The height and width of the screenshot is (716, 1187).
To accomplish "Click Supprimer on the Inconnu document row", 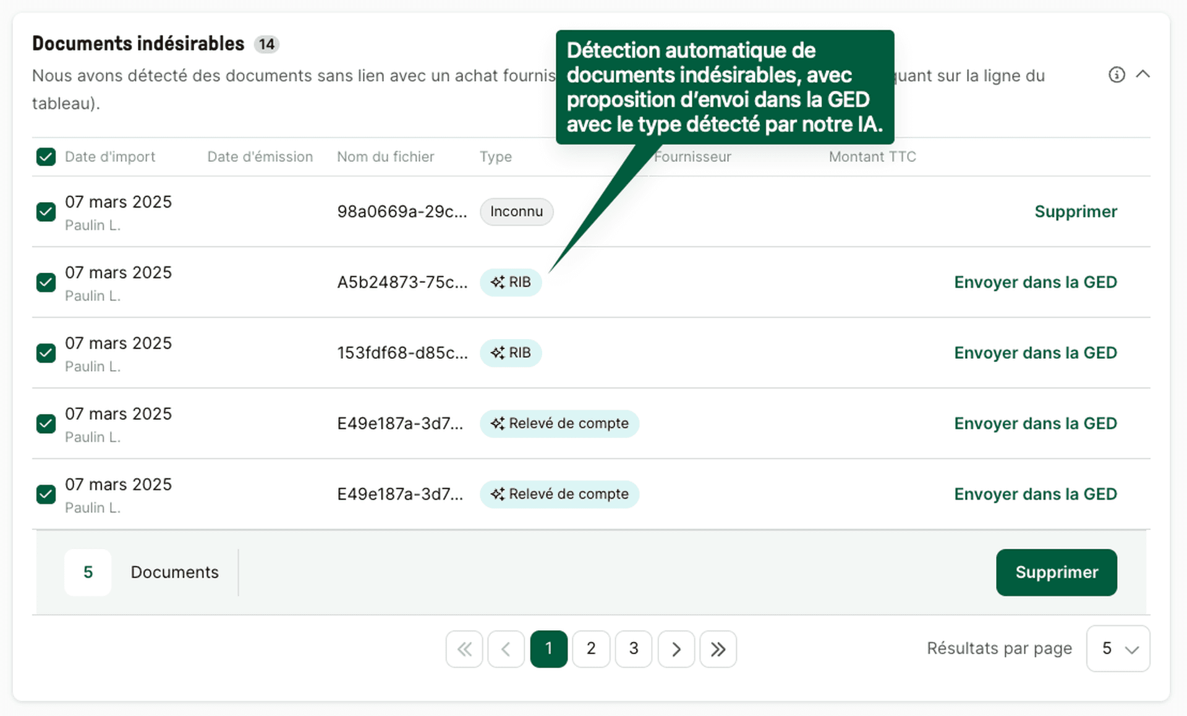I will [x=1076, y=211].
